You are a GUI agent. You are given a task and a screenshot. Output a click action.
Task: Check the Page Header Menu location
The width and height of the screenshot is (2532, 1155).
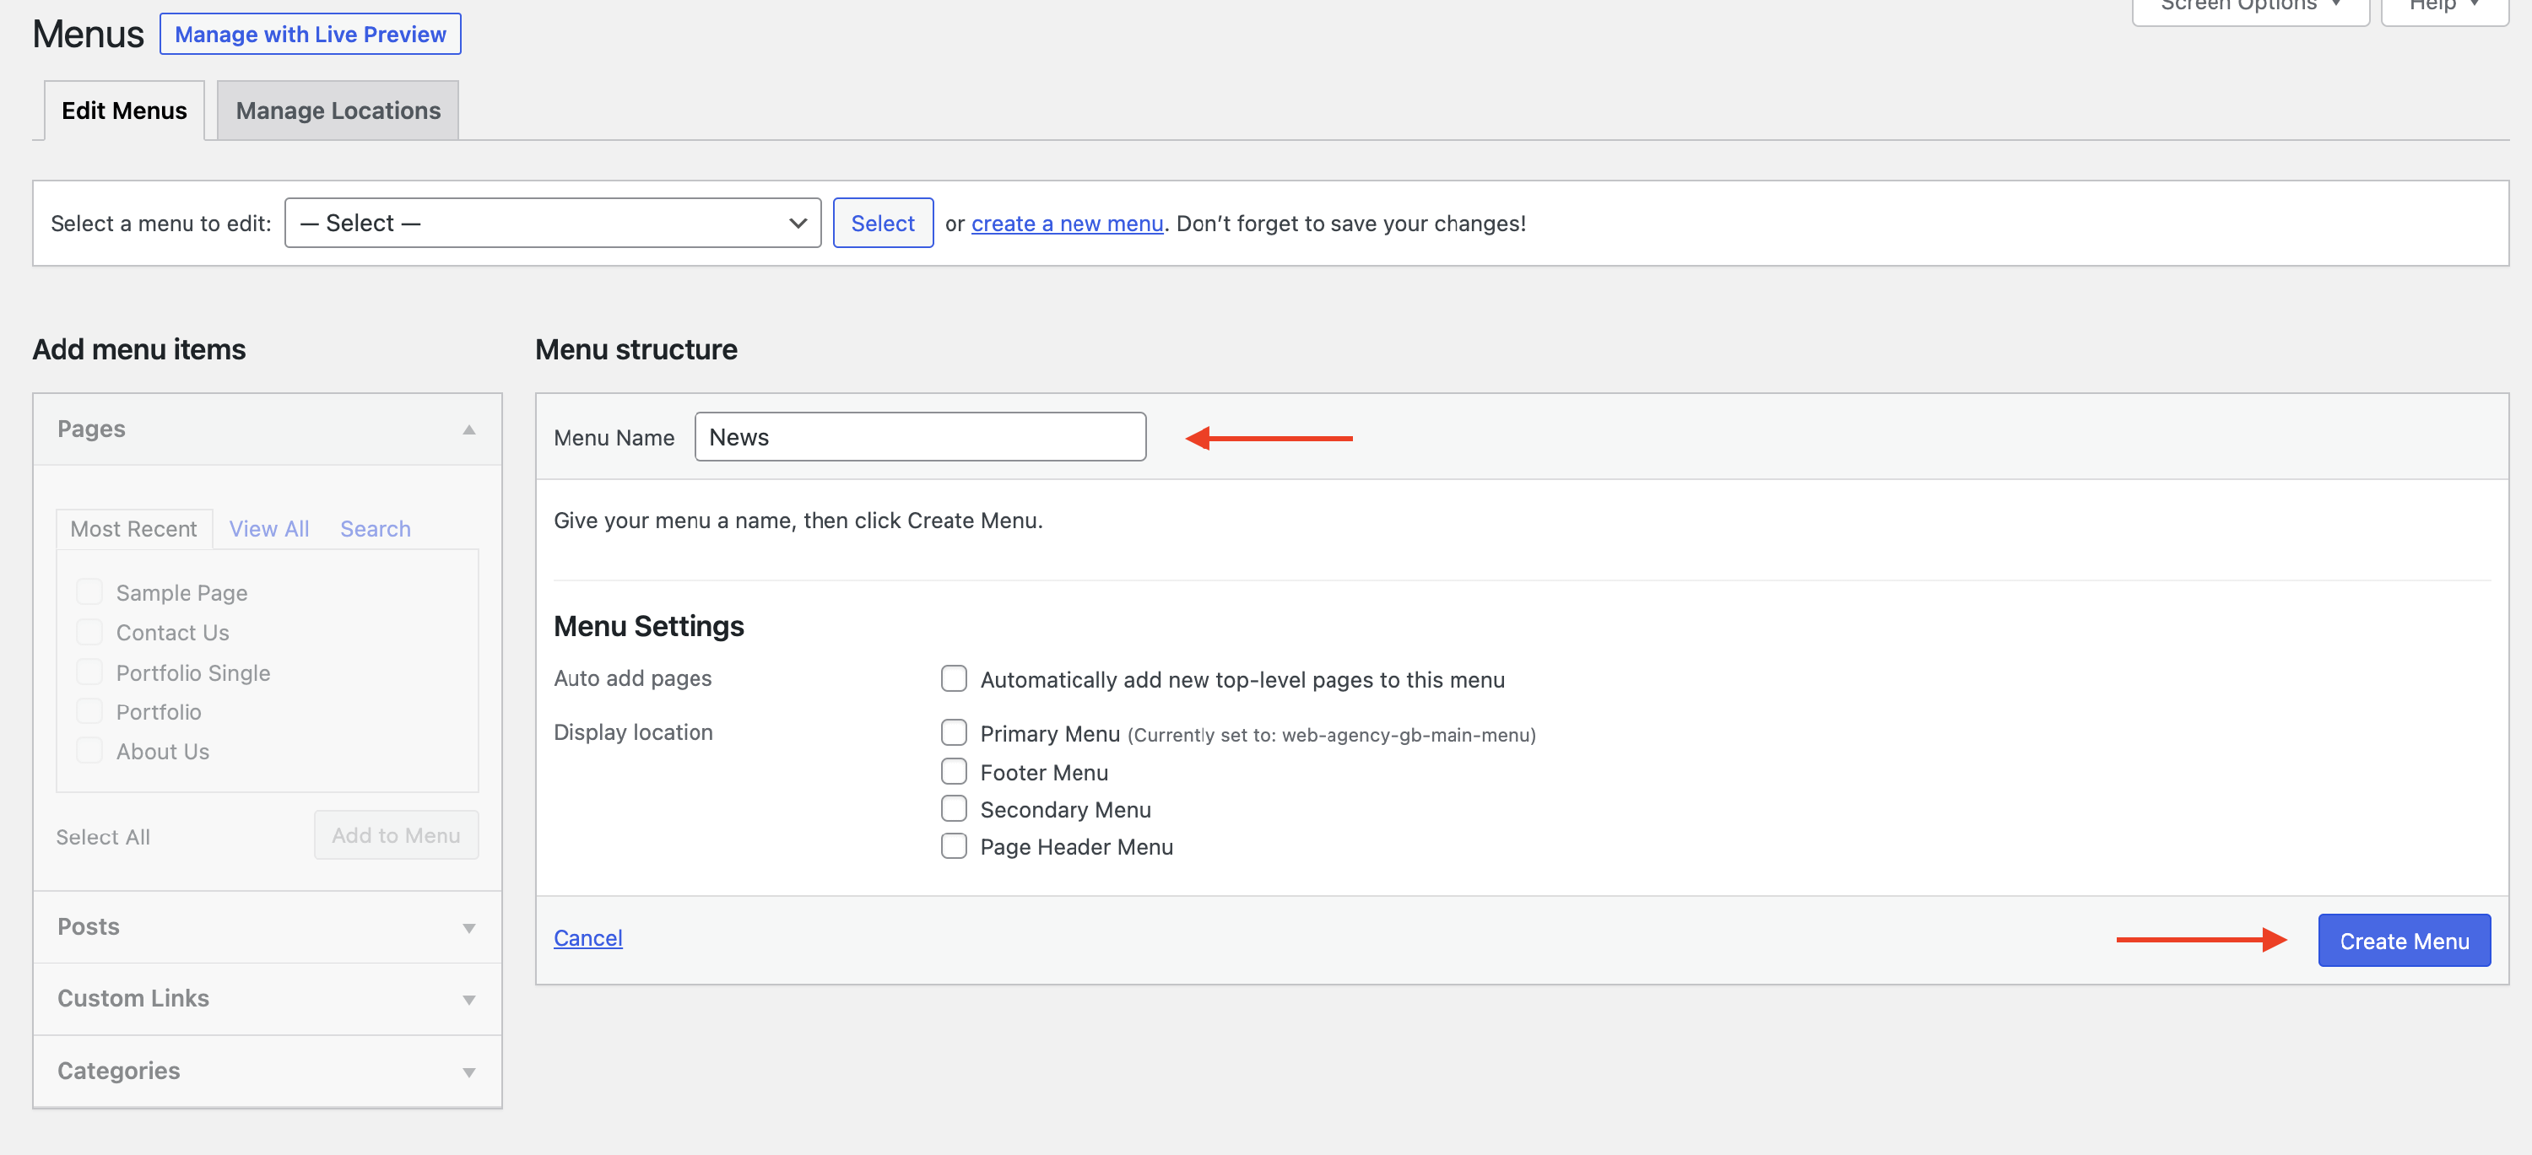(954, 845)
